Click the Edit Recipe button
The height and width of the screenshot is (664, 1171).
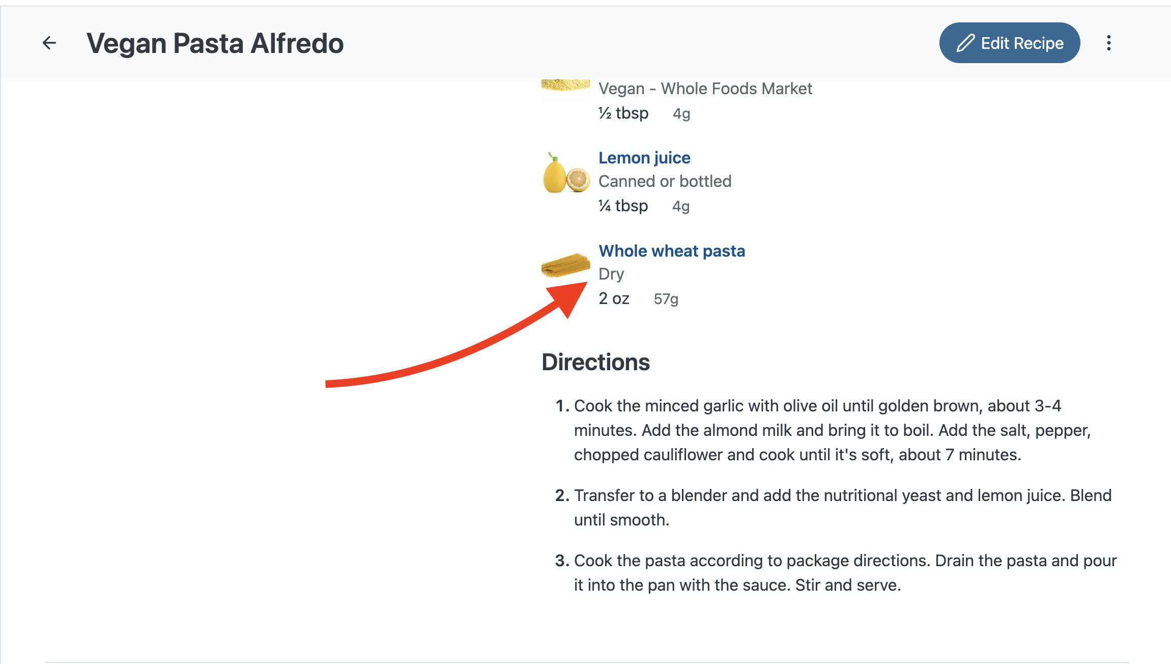point(1009,43)
